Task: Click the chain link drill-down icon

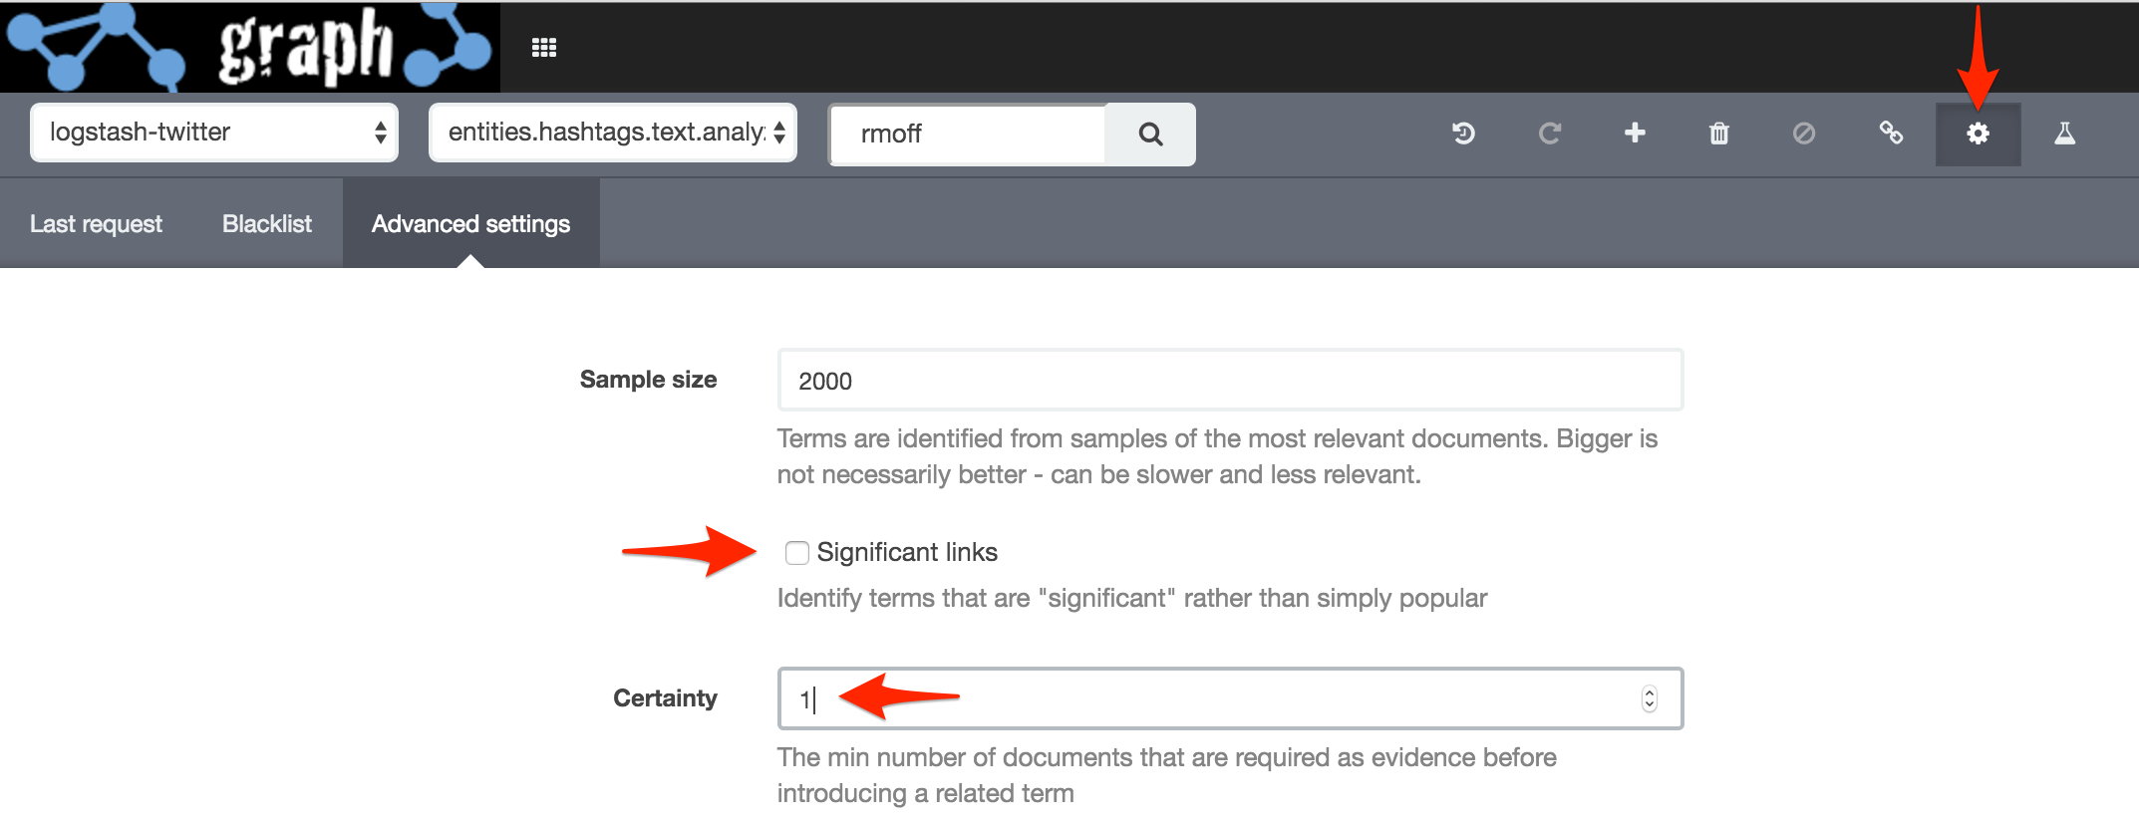Action: 1891,133
